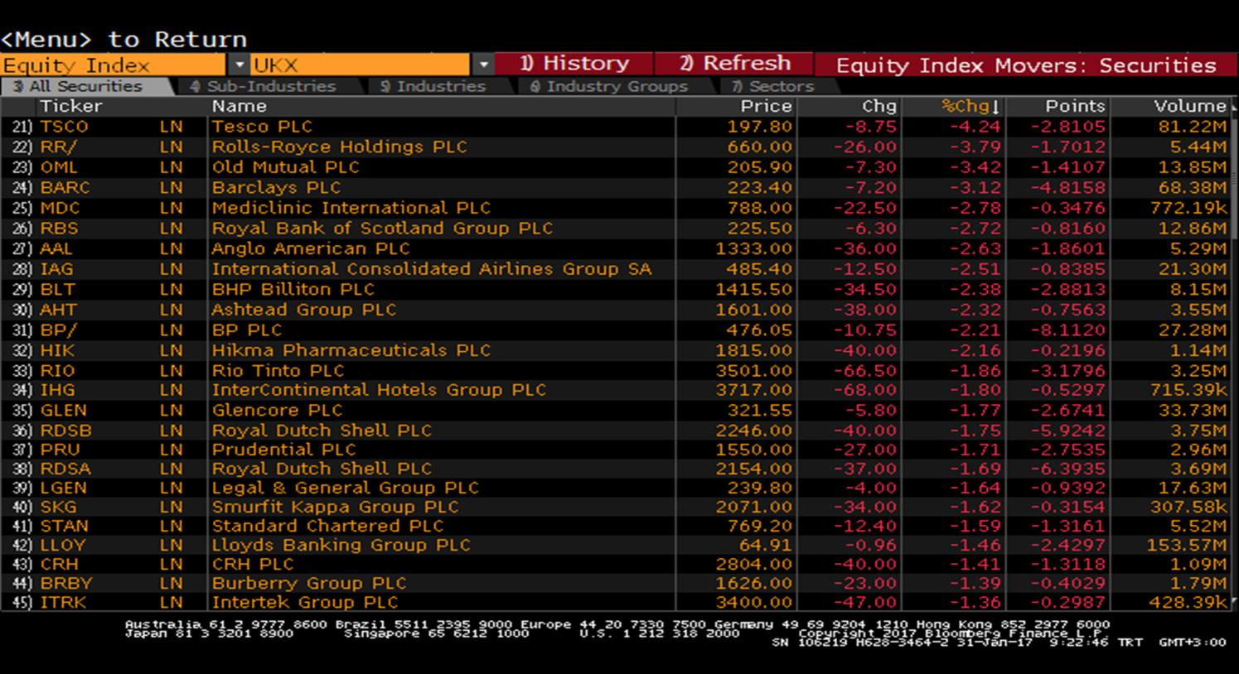Click Glencore volume 33.73M
The image size is (1239, 674).
click(x=1193, y=410)
